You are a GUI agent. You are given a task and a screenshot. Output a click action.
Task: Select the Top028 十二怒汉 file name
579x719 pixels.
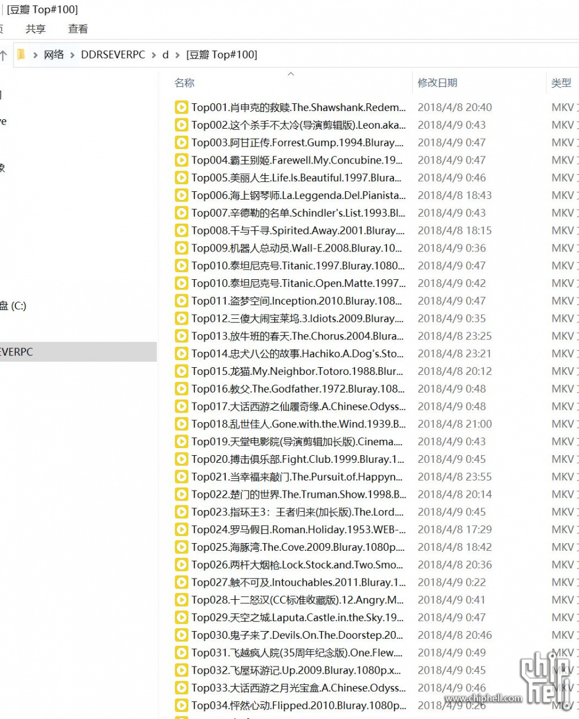click(x=298, y=600)
